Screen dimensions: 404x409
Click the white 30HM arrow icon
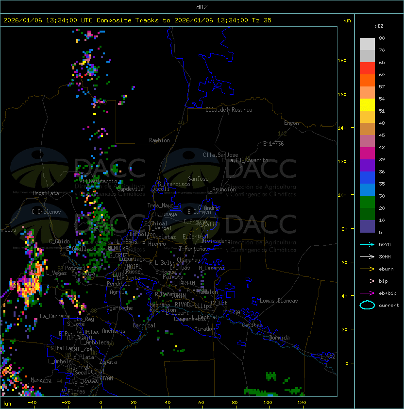367,256
